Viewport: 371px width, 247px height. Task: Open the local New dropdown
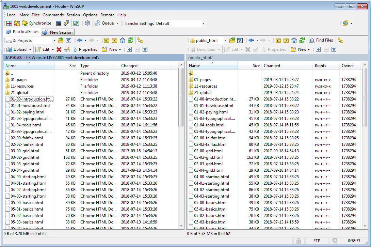click(111, 49)
